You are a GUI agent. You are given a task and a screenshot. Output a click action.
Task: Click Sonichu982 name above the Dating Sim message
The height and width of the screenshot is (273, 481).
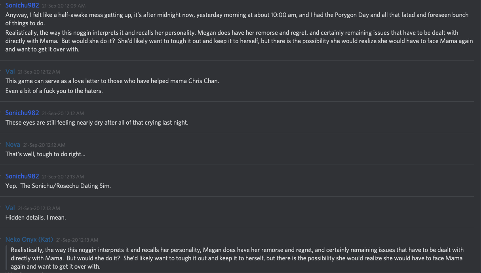click(22, 176)
